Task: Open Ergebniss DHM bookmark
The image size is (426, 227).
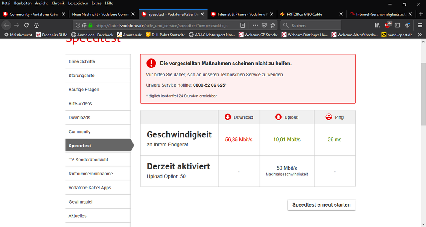Action: pos(52,35)
